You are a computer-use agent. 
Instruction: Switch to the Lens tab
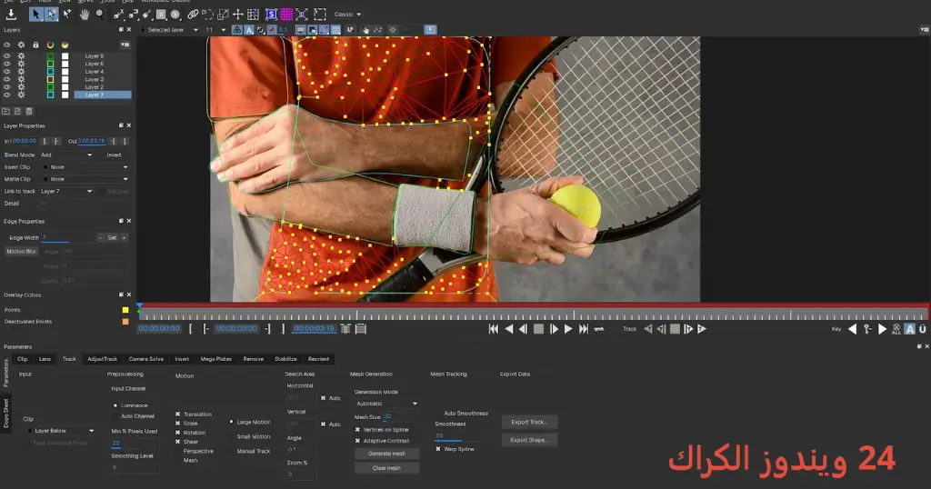coord(45,359)
